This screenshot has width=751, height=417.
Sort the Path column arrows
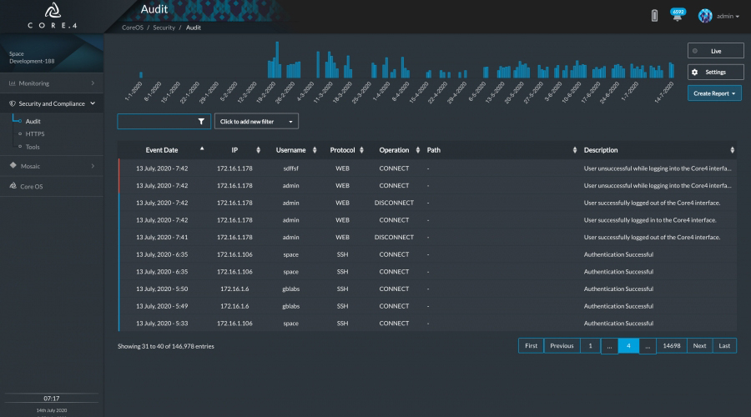(575, 150)
